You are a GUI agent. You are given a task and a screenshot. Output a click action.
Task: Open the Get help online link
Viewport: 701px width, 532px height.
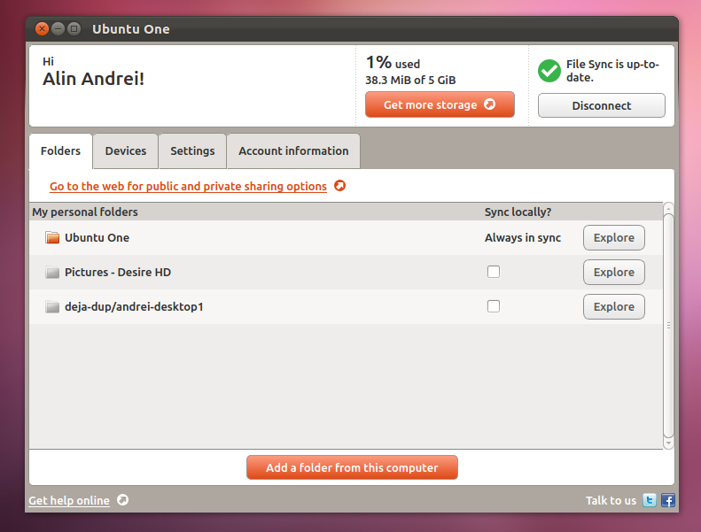[69, 501]
